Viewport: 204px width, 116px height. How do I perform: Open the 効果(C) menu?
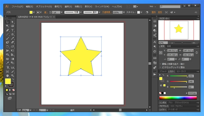point(78,6)
